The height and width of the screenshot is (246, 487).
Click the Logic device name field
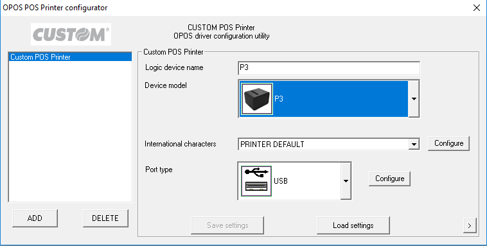click(x=329, y=68)
